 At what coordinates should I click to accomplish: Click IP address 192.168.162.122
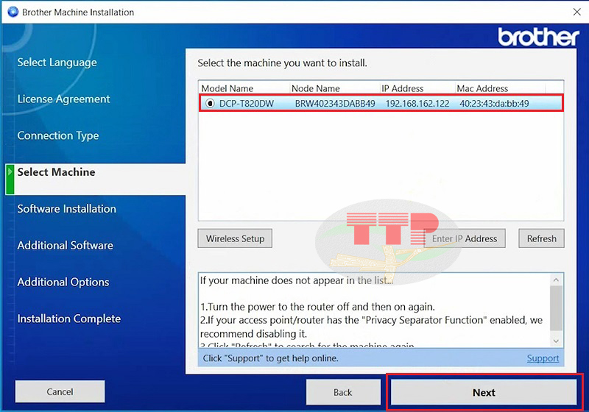click(417, 104)
